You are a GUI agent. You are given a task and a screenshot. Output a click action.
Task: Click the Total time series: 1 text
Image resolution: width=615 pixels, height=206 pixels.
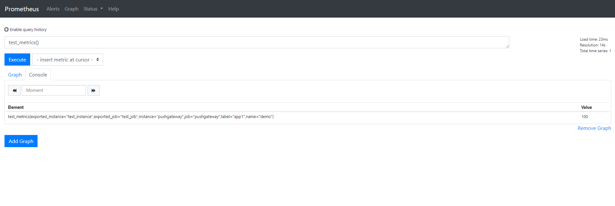click(595, 51)
